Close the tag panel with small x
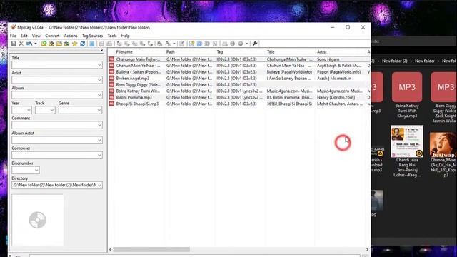Viewport: 457px width, 257px height. [x=101, y=51]
